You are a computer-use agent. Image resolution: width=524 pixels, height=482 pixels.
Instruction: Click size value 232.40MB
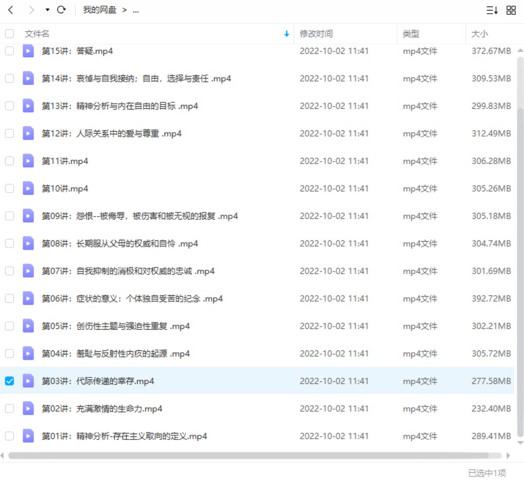(x=491, y=408)
